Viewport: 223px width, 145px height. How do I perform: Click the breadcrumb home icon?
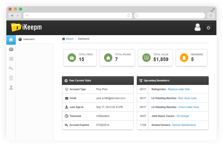pyautogui.click(x=63, y=39)
